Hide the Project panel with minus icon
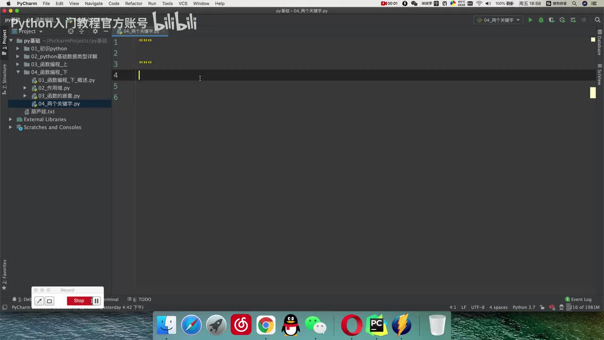Screen dimensions: 604x340 pyautogui.click(x=106, y=31)
